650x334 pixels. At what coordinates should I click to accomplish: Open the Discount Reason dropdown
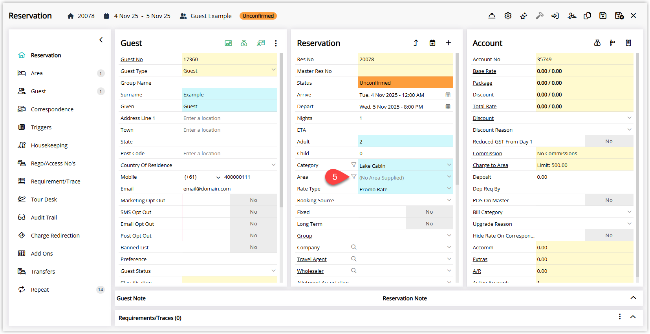(x=629, y=130)
